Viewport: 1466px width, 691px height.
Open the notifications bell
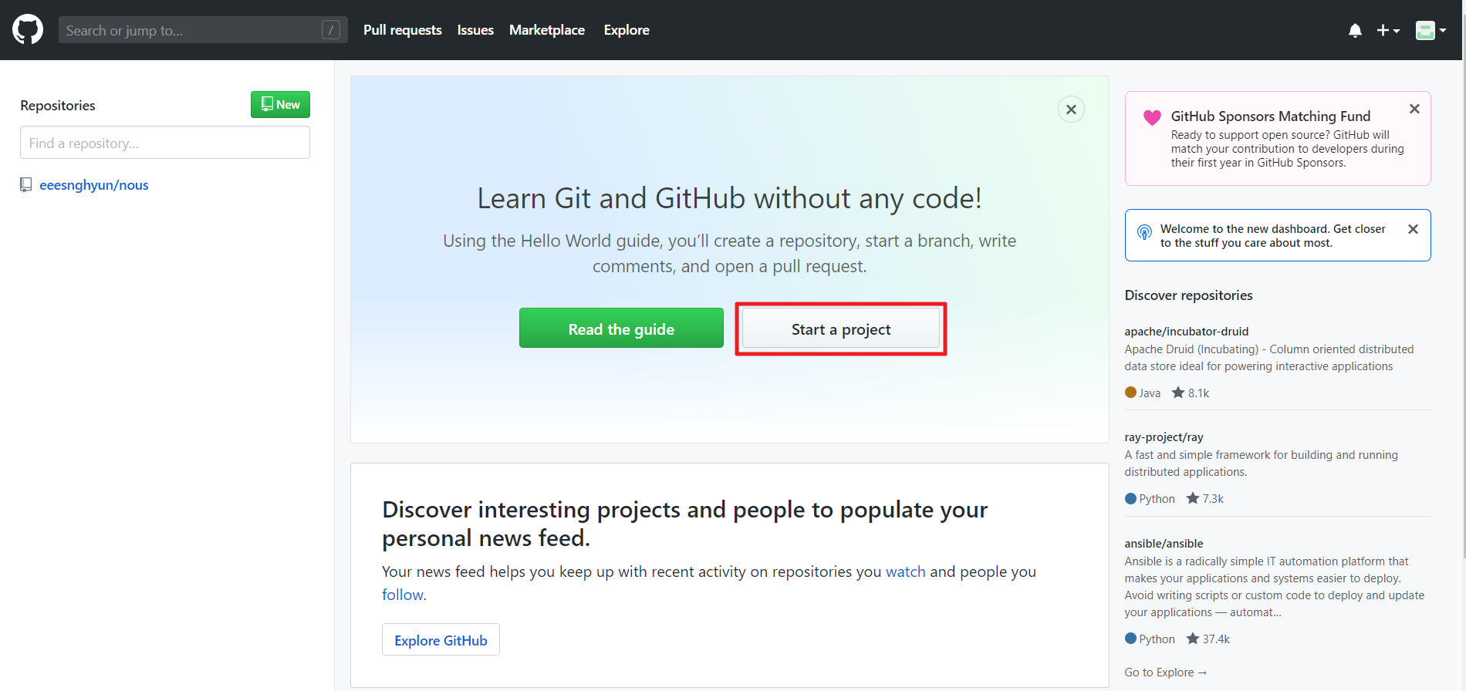[x=1355, y=30]
